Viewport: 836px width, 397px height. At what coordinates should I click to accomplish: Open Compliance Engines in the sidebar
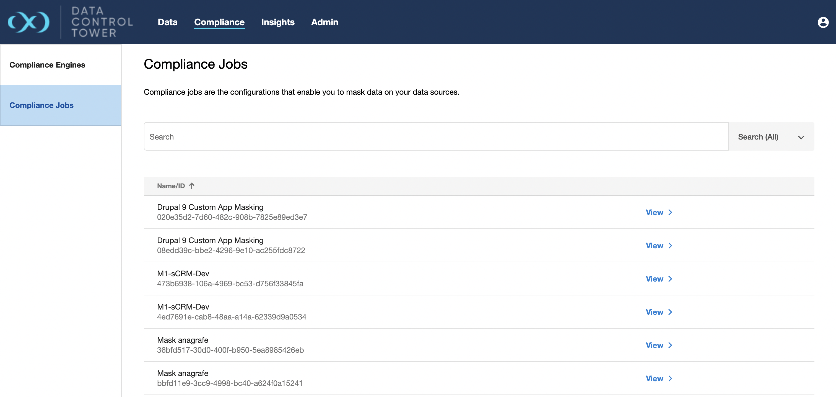point(47,65)
